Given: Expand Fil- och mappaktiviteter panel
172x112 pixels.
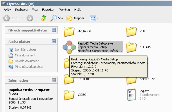Looking at the screenshot, I should pos(54,30).
